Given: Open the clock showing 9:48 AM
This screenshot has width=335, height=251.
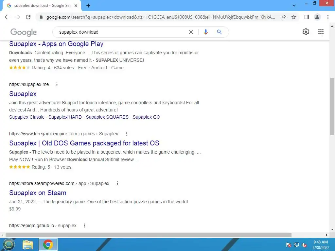Looking at the screenshot, I should coord(321,244).
